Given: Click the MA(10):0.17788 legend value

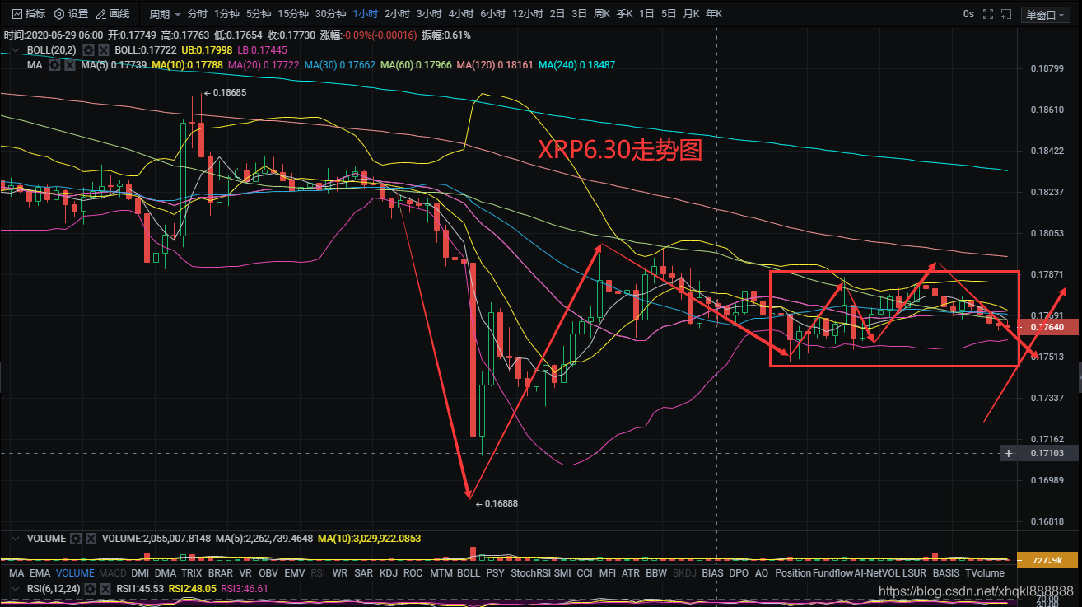Looking at the screenshot, I should point(188,64).
